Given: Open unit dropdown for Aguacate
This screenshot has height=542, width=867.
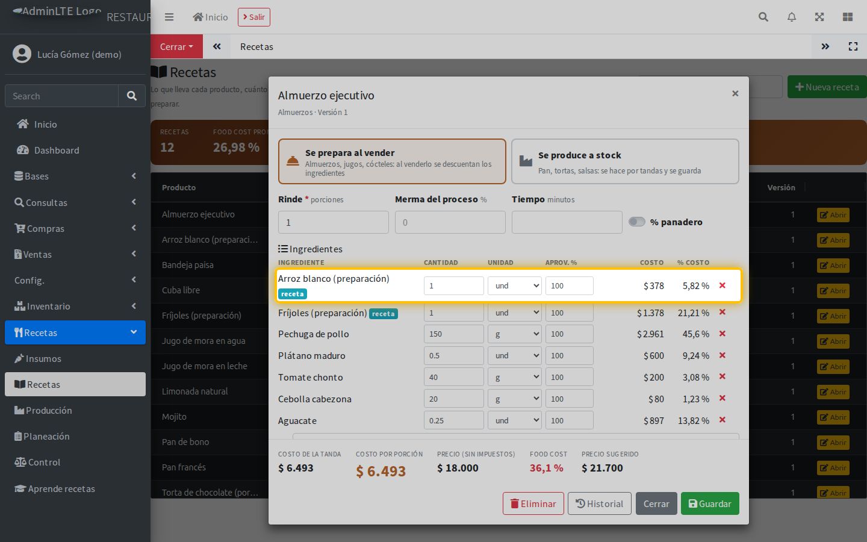Looking at the screenshot, I should (x=515, y=420).
